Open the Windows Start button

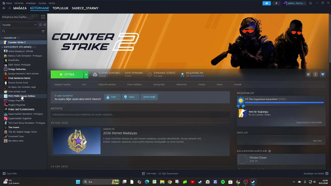(x=78, y=182)
